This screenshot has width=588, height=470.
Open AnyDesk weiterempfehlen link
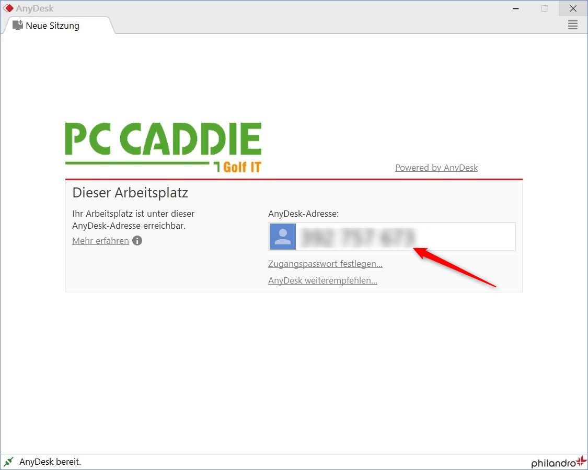tap(322, 280)
